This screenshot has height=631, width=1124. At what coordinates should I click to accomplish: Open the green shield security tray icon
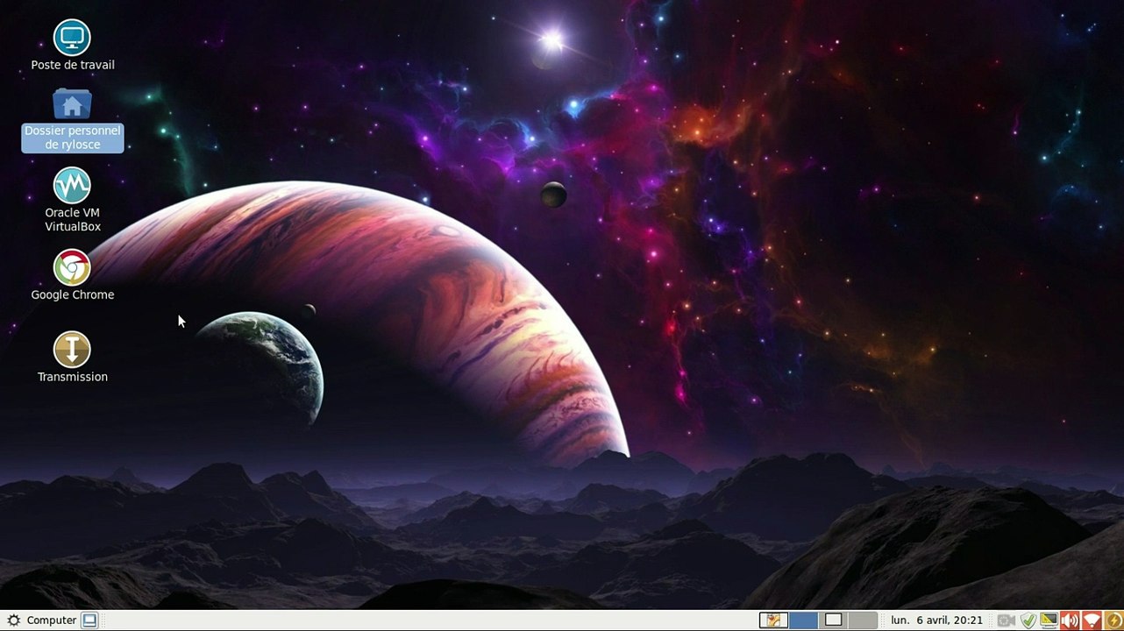coord(1028,620)
